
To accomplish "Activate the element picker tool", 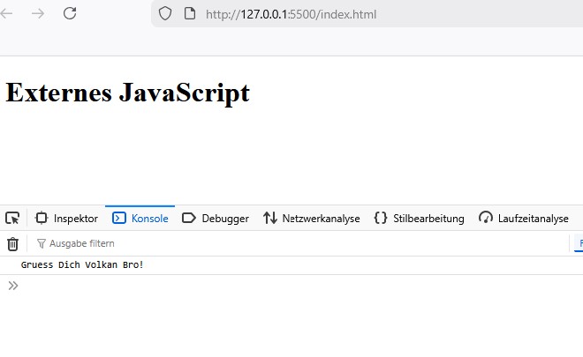I will point(12,218).
